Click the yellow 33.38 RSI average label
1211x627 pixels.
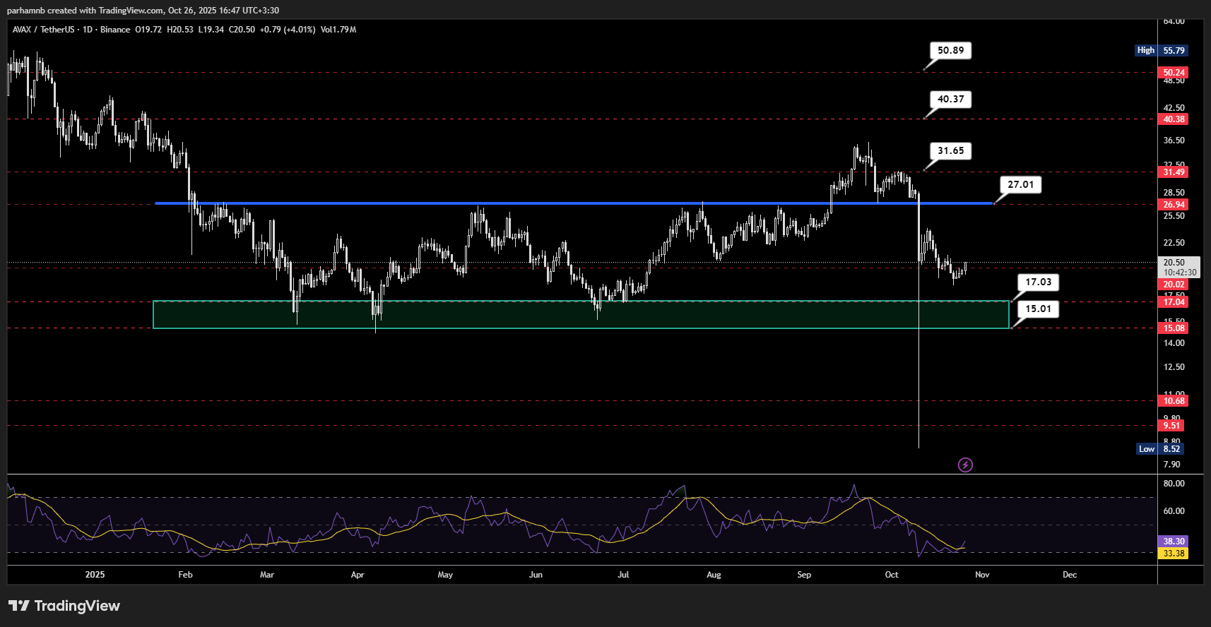pyautogui.click(x=1174, y=554)
